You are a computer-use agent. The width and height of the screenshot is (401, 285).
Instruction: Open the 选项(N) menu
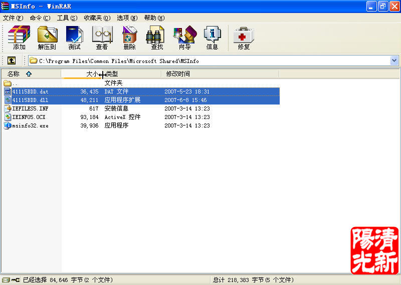coord(127,18)
